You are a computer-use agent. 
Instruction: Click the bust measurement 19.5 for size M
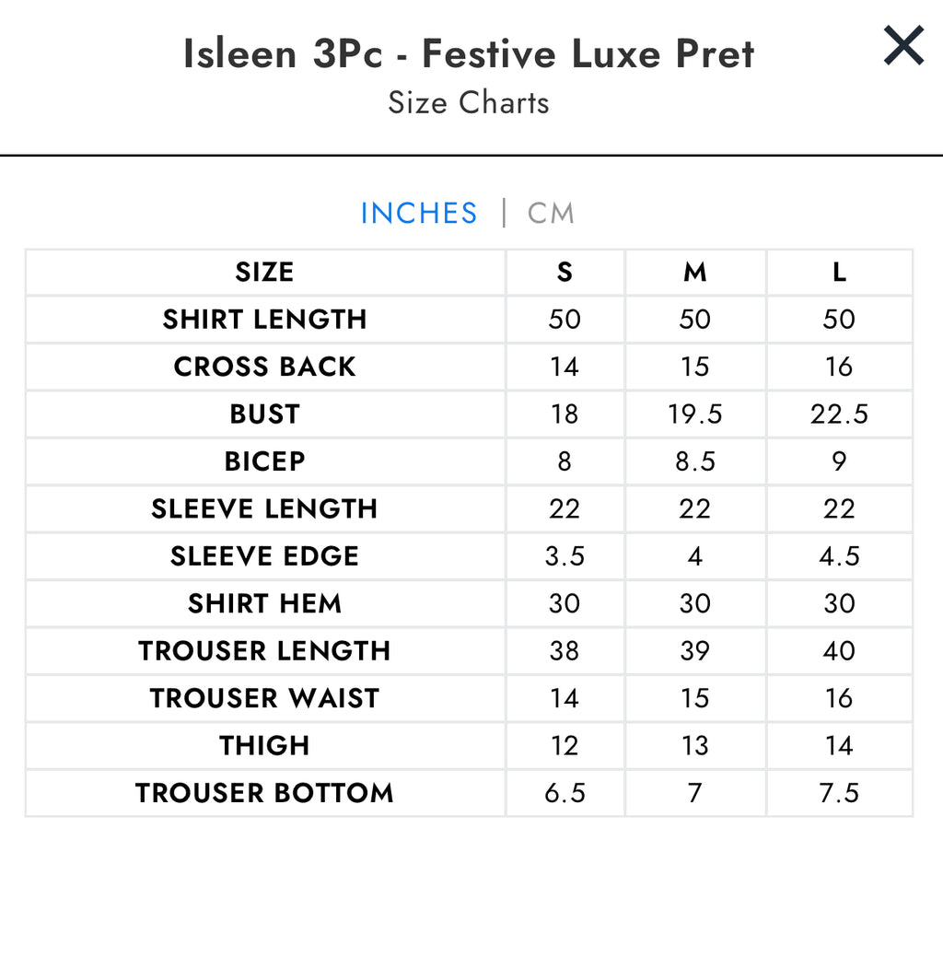[x=695, y=414]
